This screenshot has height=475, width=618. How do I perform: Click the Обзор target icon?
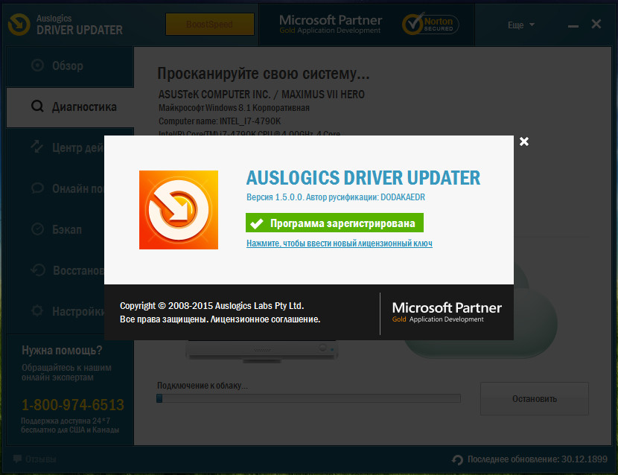tap(37, 66)
